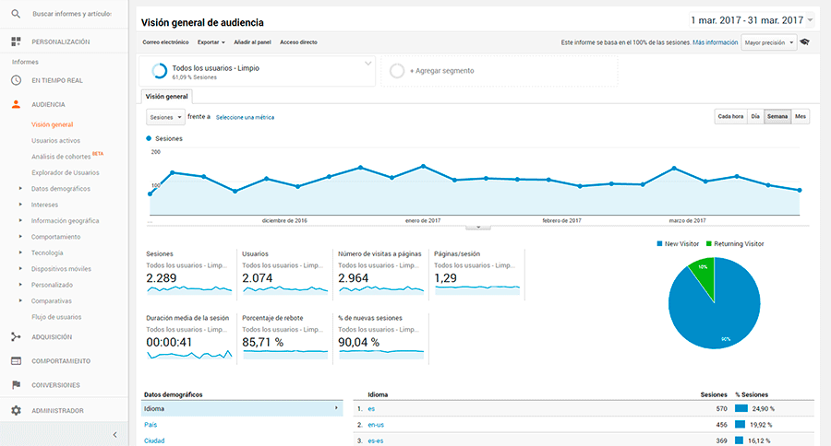Set chart interval to Cada hora
This screenshot has width=831, height=446.
click(730, 116)
